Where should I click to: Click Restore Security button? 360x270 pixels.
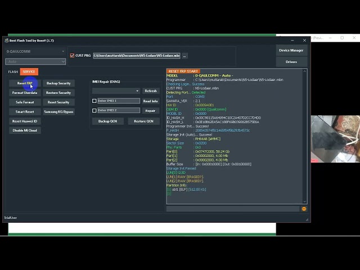[x=58, y=93]
